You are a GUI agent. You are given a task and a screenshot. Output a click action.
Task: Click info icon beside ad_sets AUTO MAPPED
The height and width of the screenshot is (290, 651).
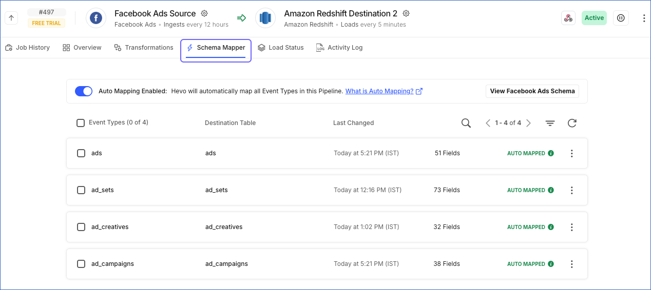click(551, 190)
